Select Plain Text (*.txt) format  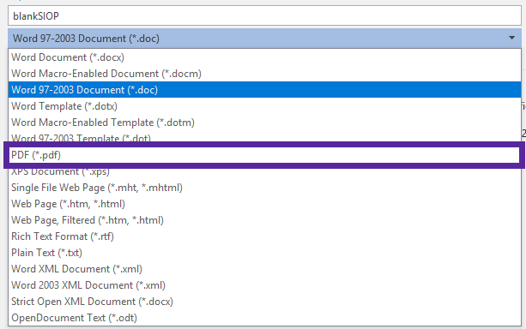264,252
